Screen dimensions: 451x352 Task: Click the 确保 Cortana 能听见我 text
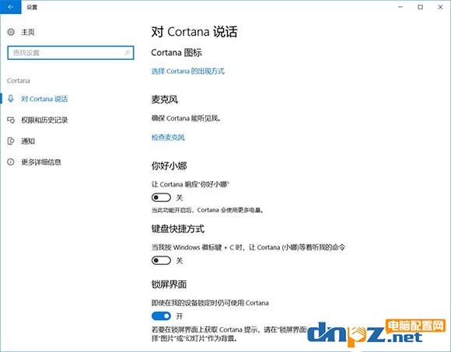[186, 118]
